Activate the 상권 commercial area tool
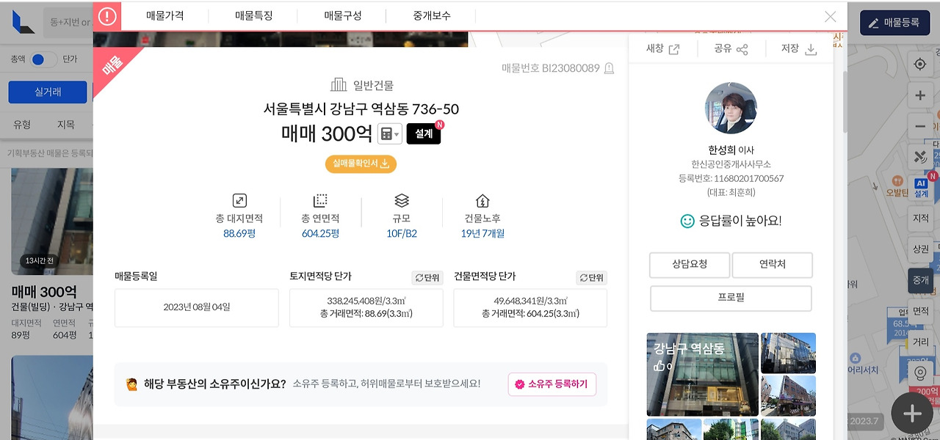 point(919,249)
